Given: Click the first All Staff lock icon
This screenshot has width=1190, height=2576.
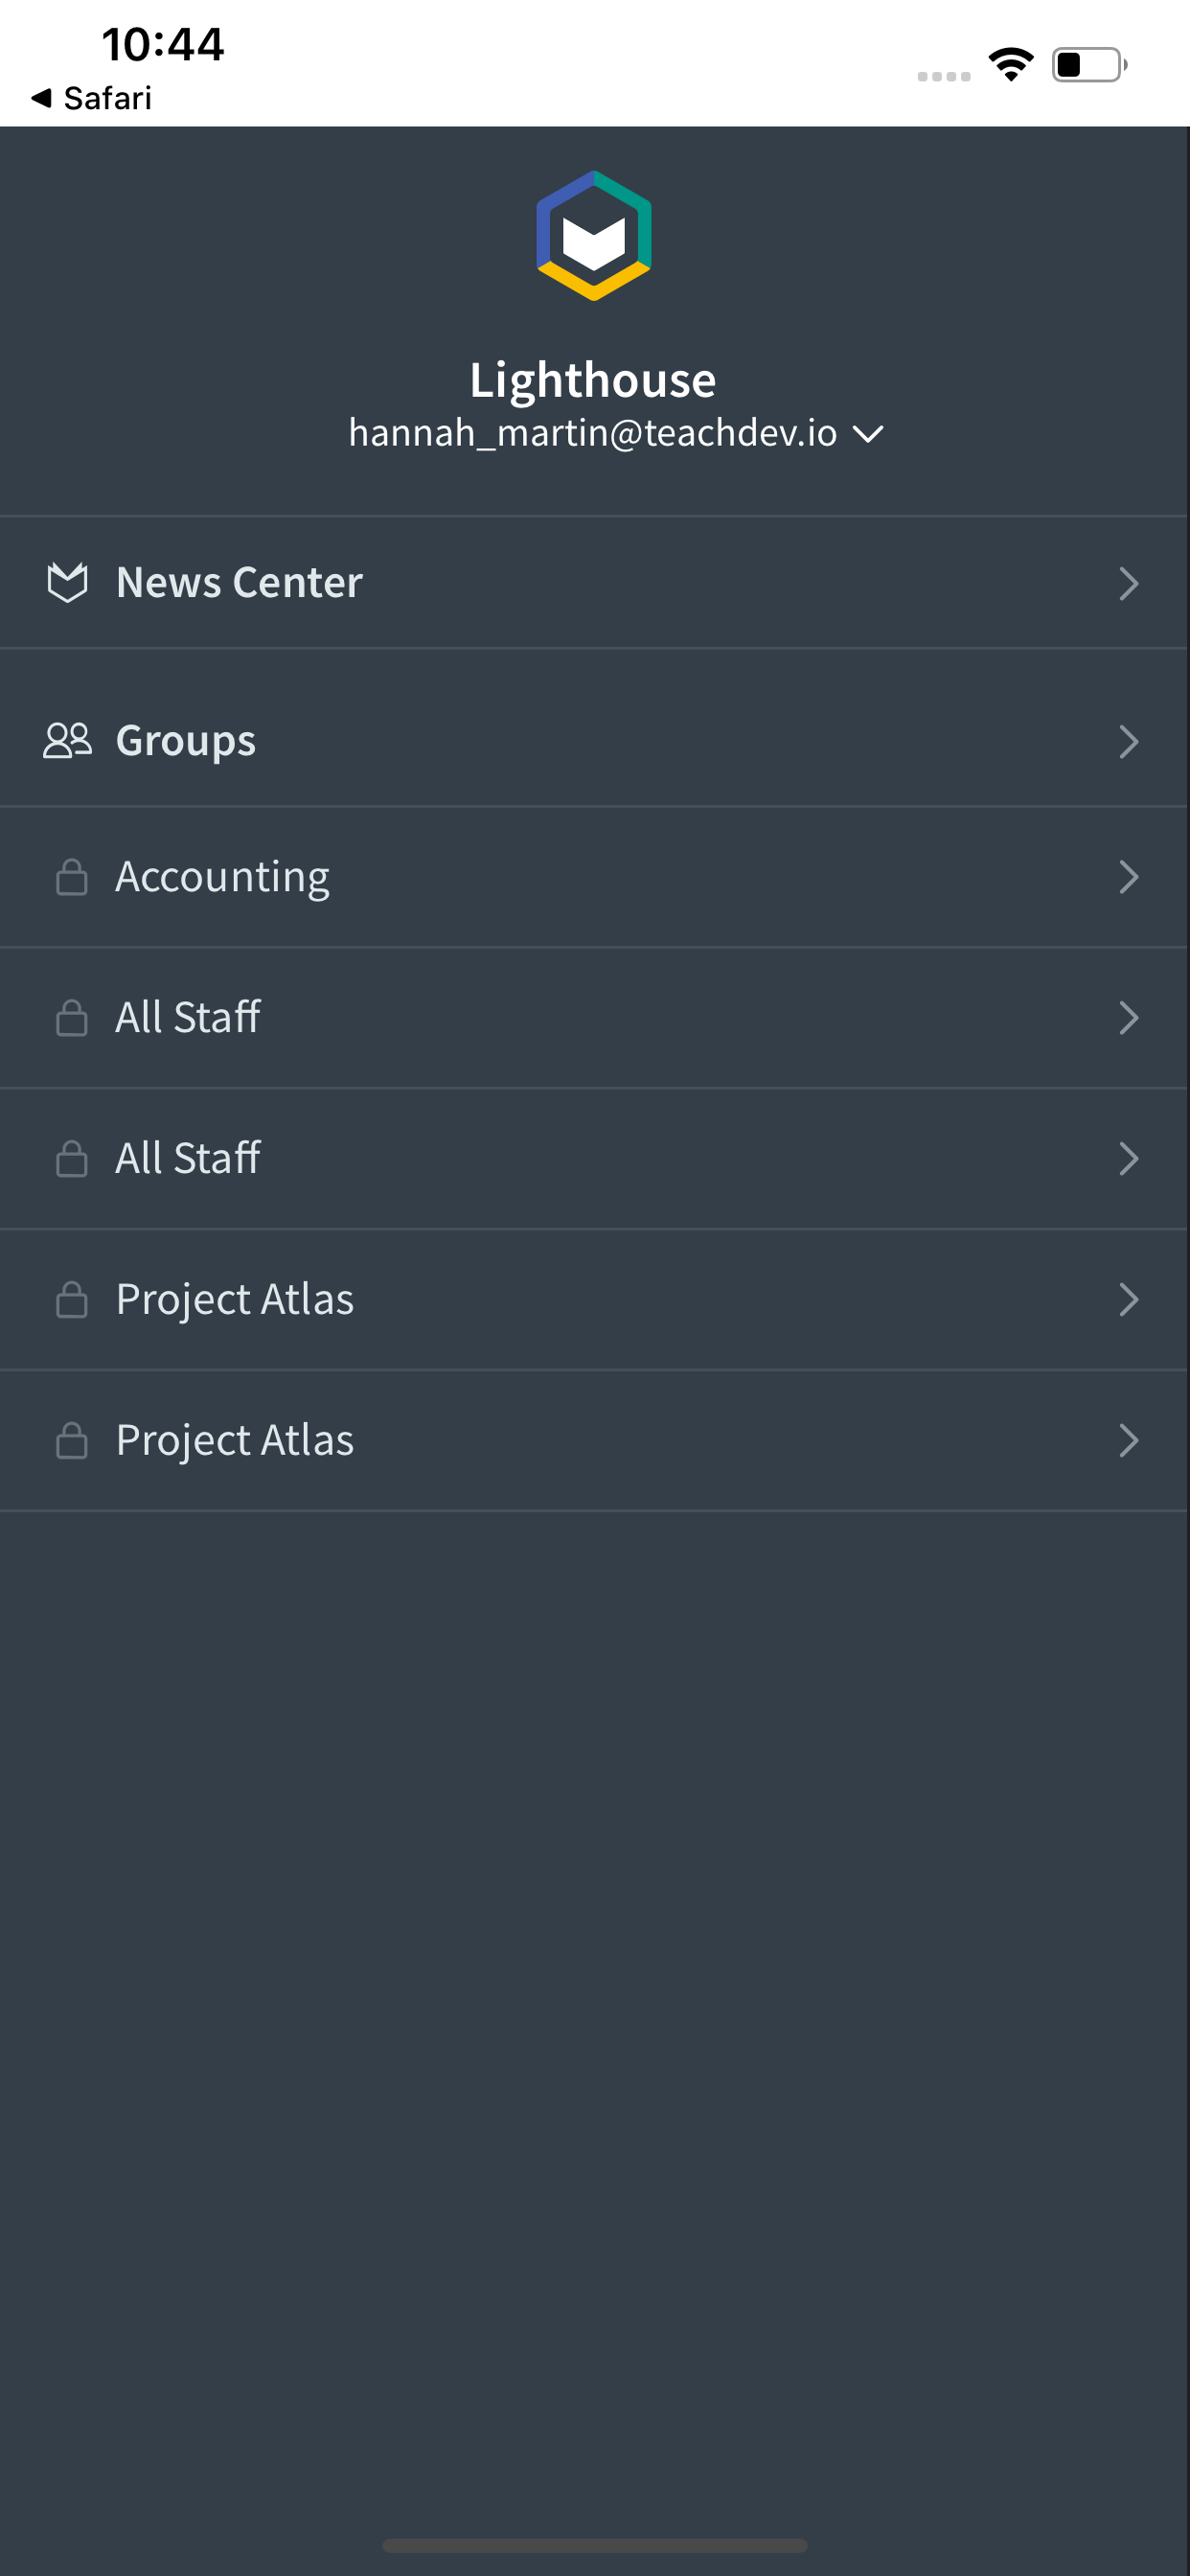Looking at the screenshot, I should coord(71,1018).
